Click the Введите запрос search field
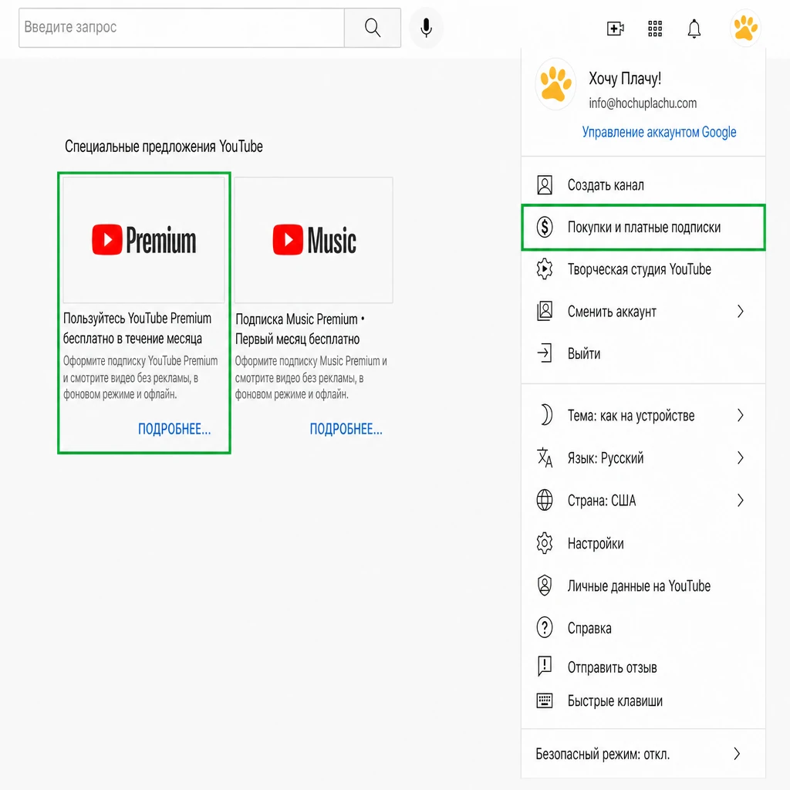 (181, 28)
